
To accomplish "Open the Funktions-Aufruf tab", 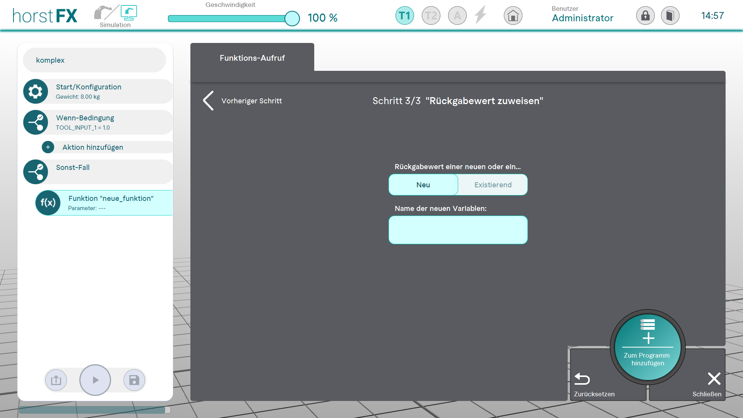I will (x=252, y=58).
